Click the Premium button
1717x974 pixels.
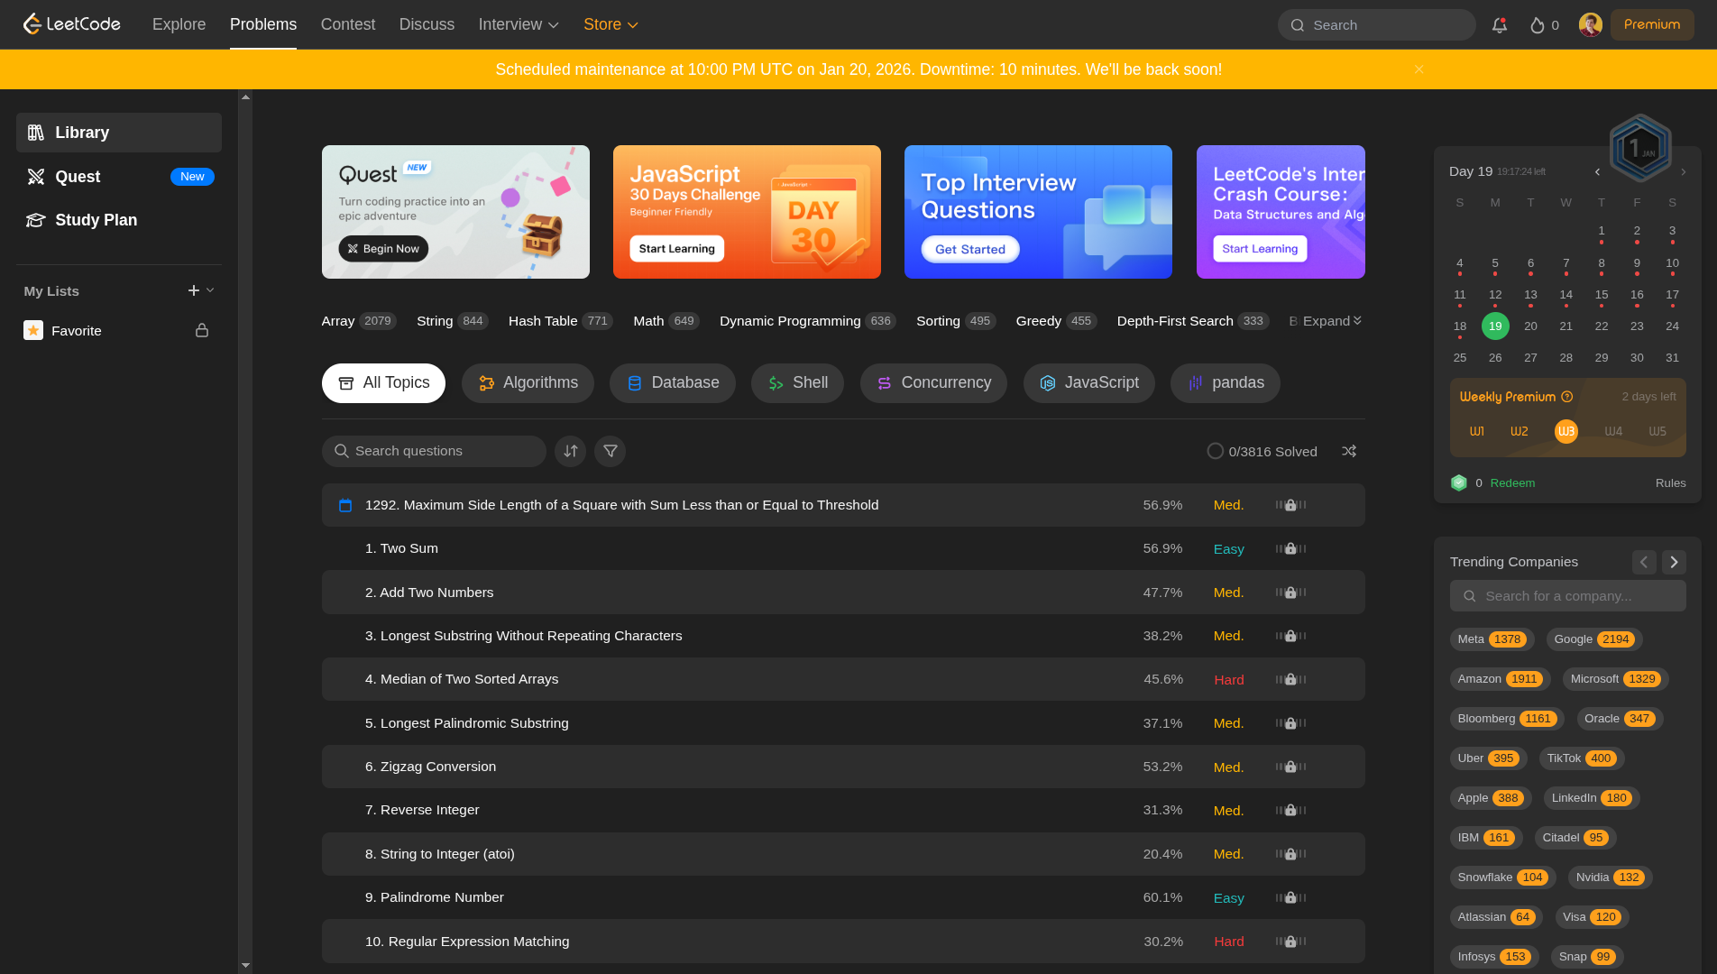pos(1652,24)
